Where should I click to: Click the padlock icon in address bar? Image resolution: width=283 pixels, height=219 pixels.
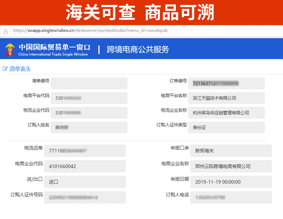pyautogui.click(x=6, y=31)
